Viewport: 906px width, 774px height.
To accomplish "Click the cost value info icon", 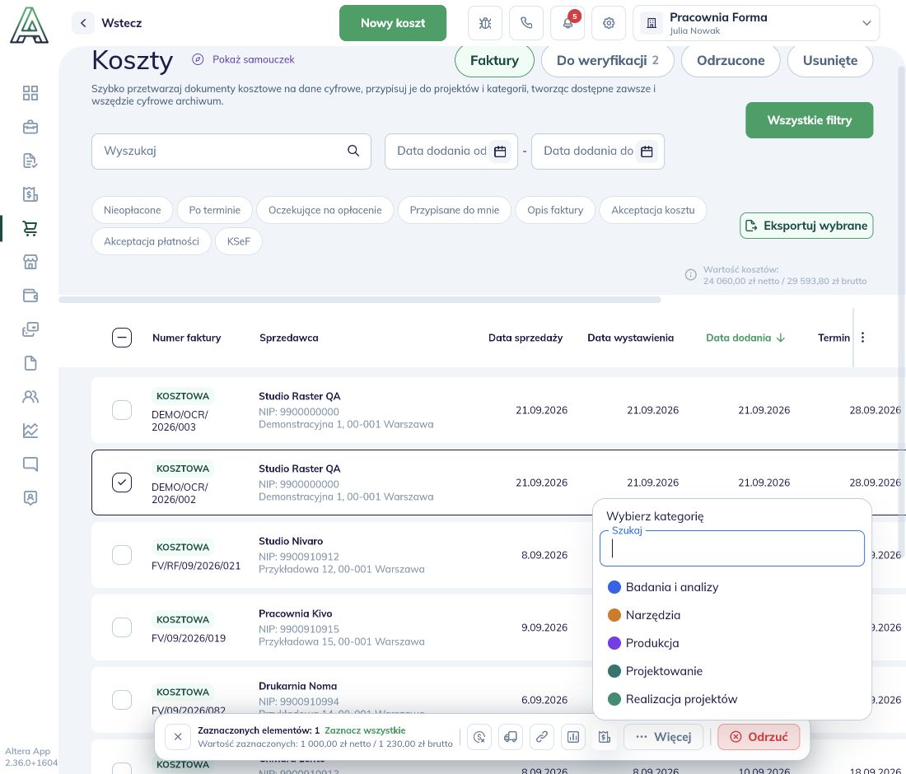I will [690, 275].
